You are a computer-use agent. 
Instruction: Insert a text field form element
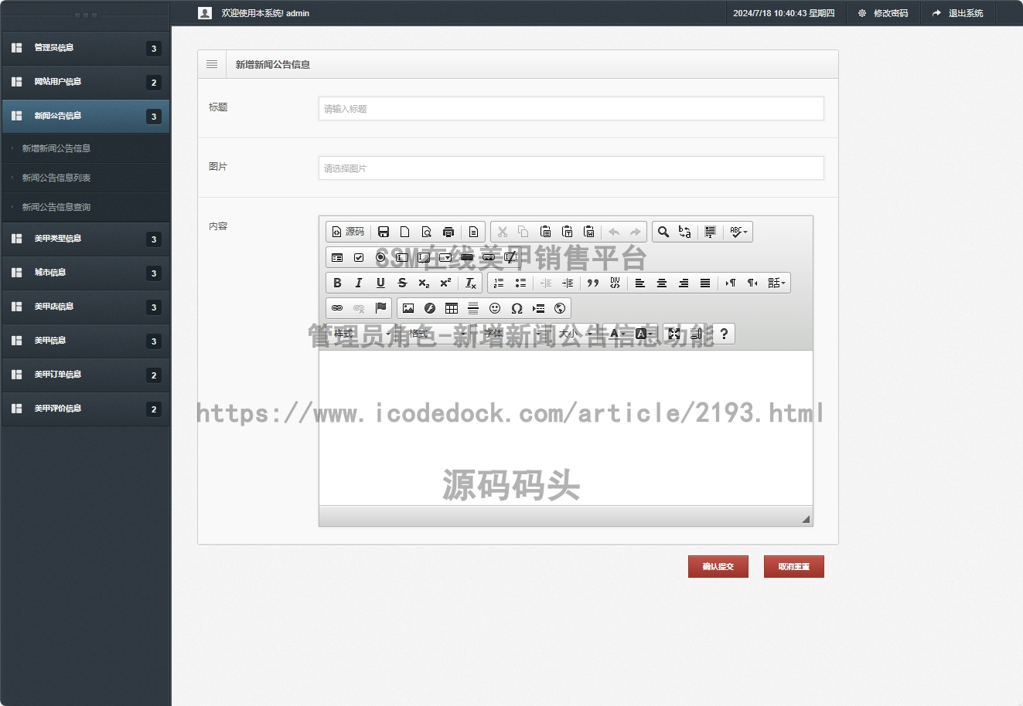(402, 257)
